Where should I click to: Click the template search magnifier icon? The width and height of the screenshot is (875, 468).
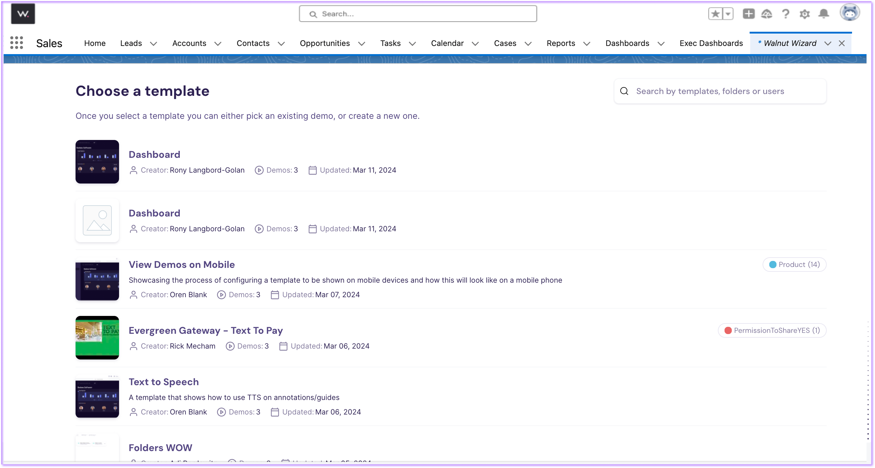(x=624, y=91)
